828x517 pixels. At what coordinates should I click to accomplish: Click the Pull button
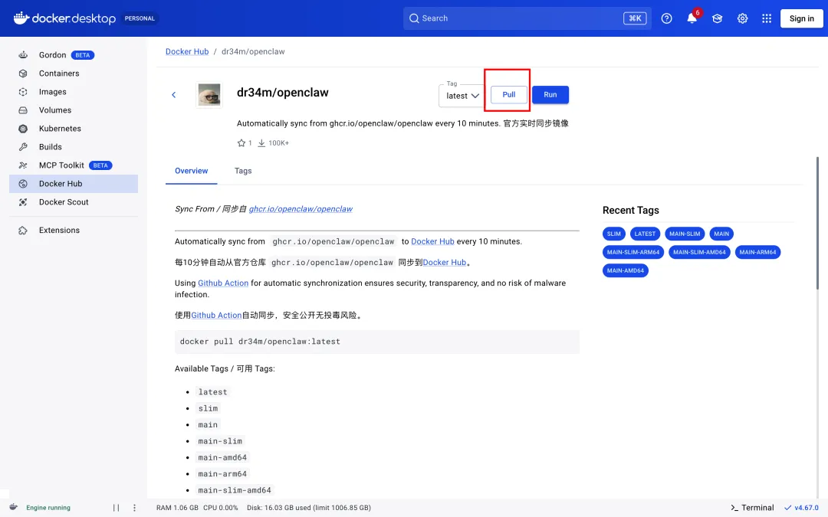click(x=508, y=94)
